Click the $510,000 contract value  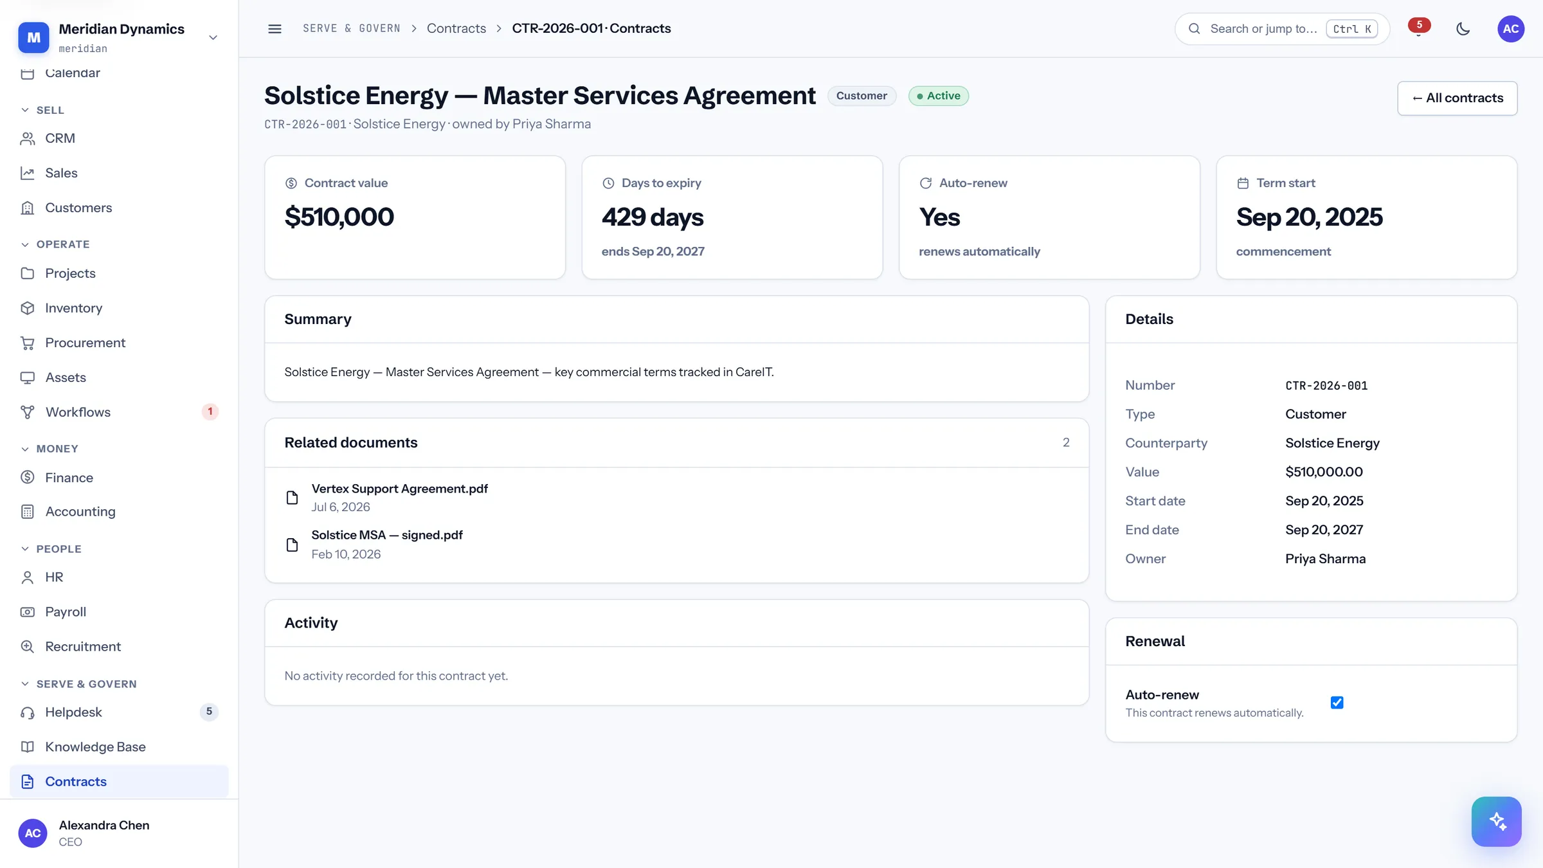[x=339, y=217]
